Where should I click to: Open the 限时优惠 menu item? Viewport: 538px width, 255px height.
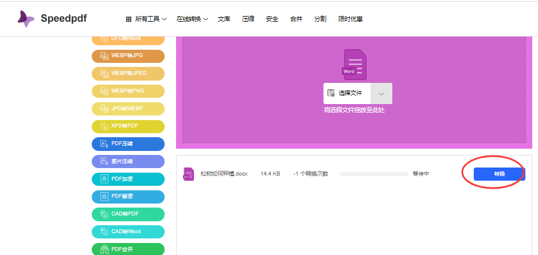[x=350, y=19]
